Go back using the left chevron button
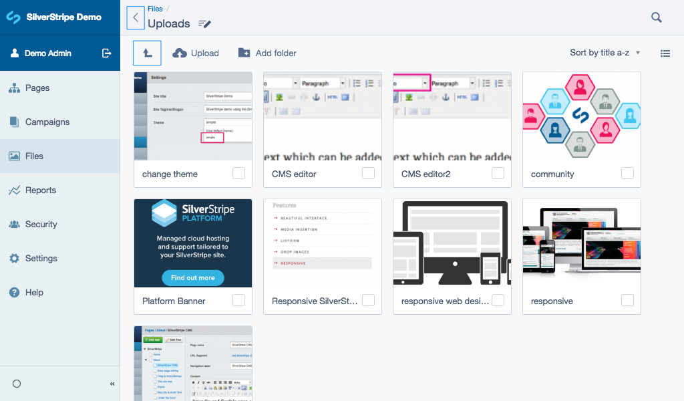The height and width of the screenshot is (401, 684). [136, 18]
